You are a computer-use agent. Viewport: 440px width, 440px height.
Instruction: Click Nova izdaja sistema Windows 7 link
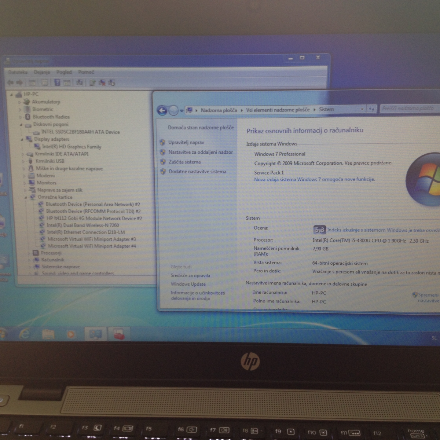click(x=314, y=180)
